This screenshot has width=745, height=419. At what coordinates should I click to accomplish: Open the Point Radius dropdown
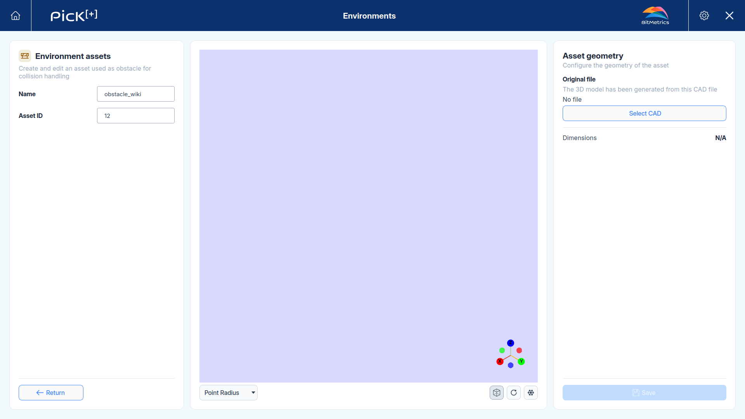pyautogui.click(x=229, y=393)
